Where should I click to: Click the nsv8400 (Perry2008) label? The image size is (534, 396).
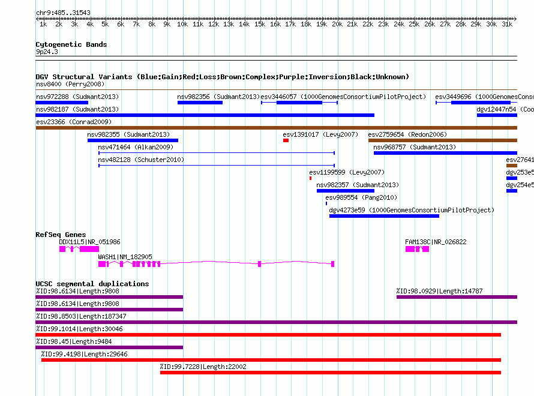coord(70,84)
